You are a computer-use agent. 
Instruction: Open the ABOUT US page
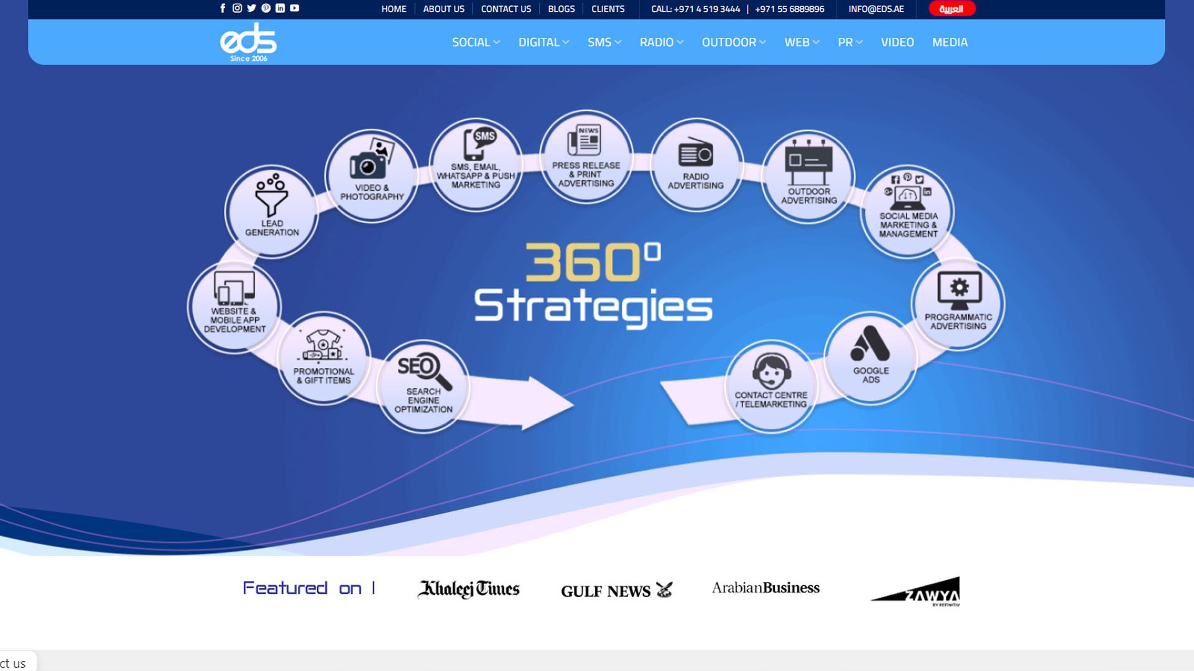(x=443, y=9)
